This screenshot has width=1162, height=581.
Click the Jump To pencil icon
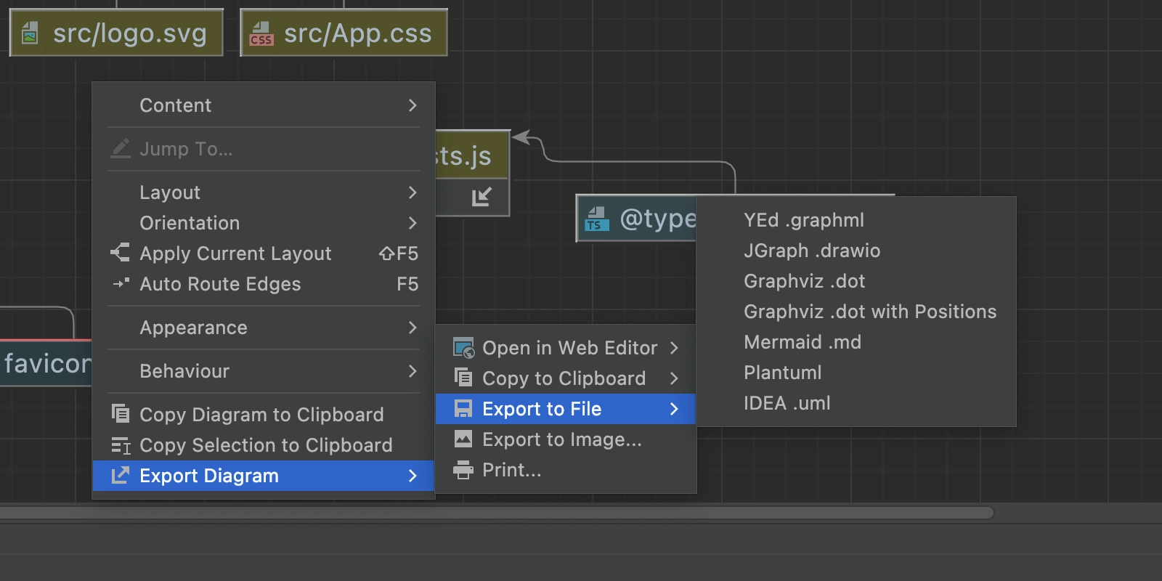pyautogui.click(x=121, y=148)
